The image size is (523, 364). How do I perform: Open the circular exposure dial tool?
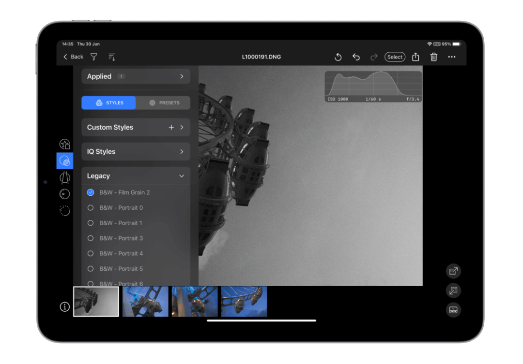(65, 194)
